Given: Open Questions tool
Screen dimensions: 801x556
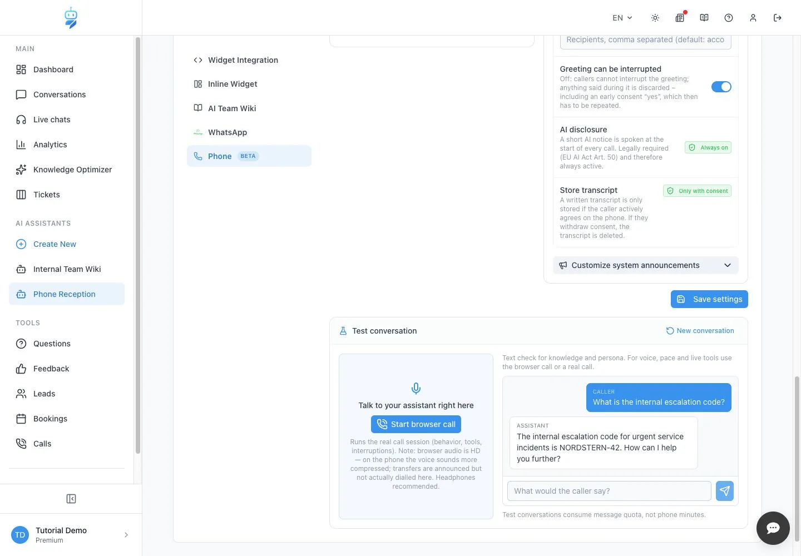Looking at the screenshot, I should (67, 344).
